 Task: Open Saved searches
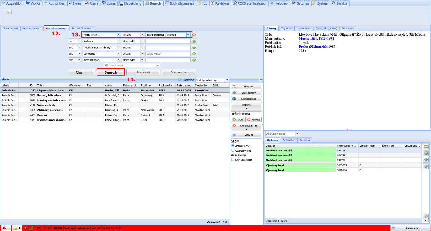179,72
